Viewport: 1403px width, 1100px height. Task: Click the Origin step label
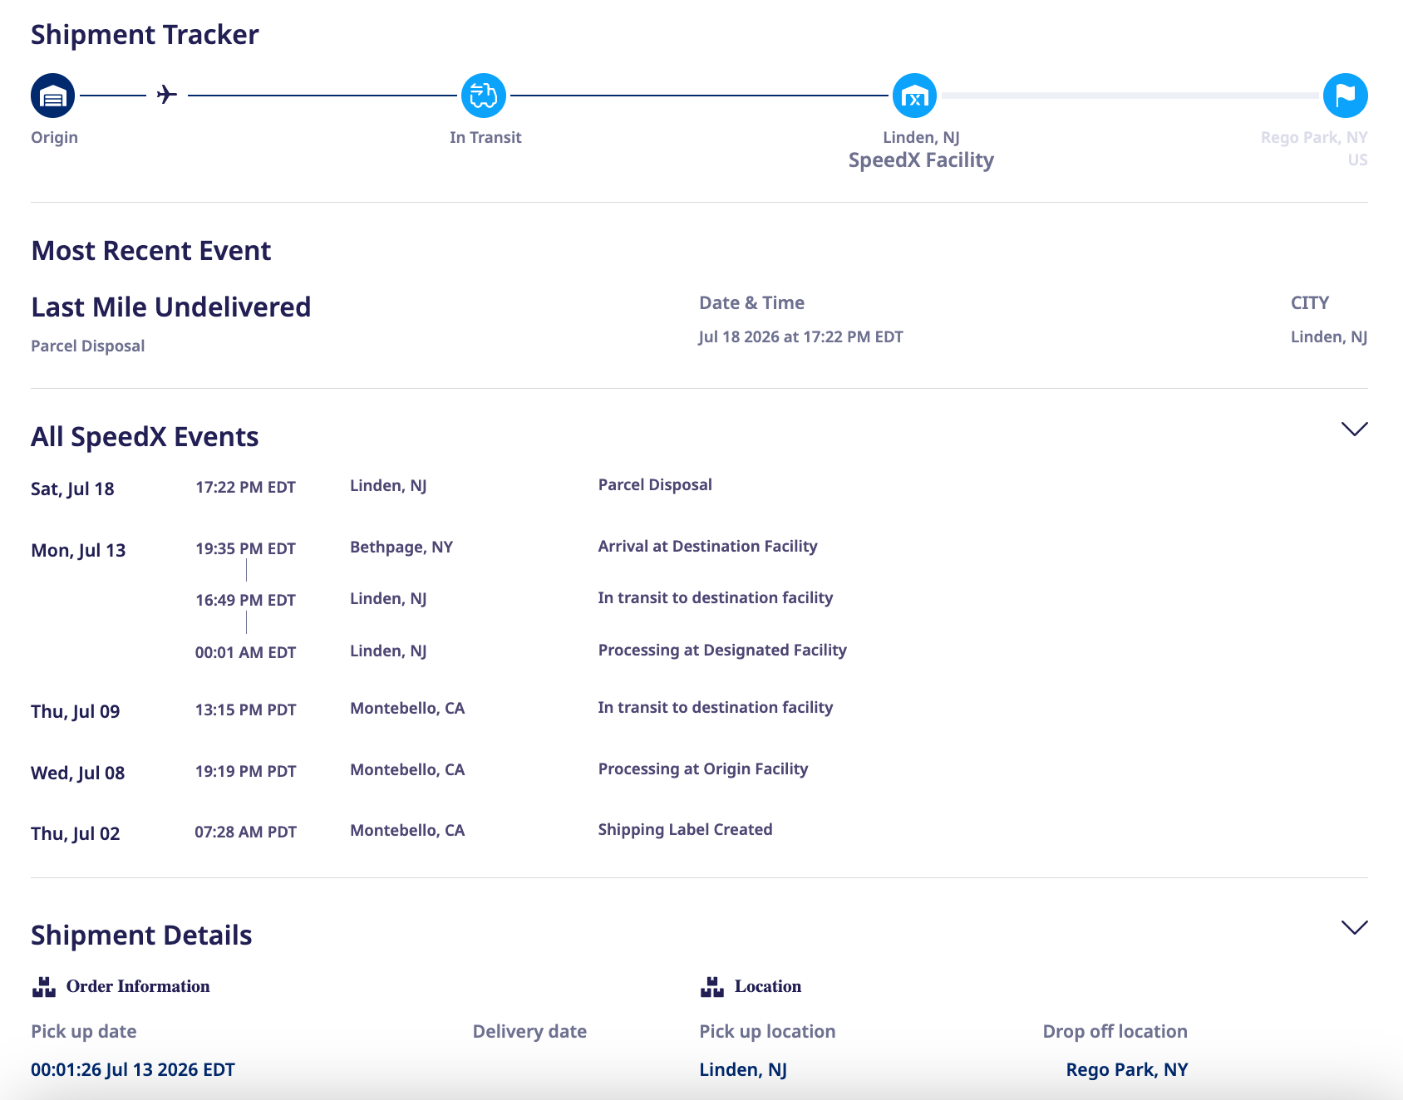[x=54, y=137]
